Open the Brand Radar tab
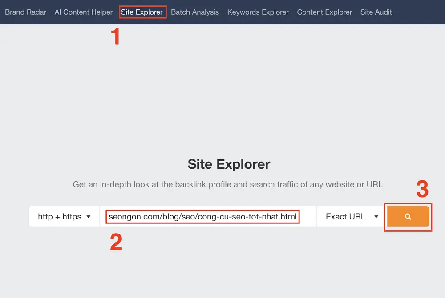The width and height of the screenshot is (445, 298). coord(25,12)
